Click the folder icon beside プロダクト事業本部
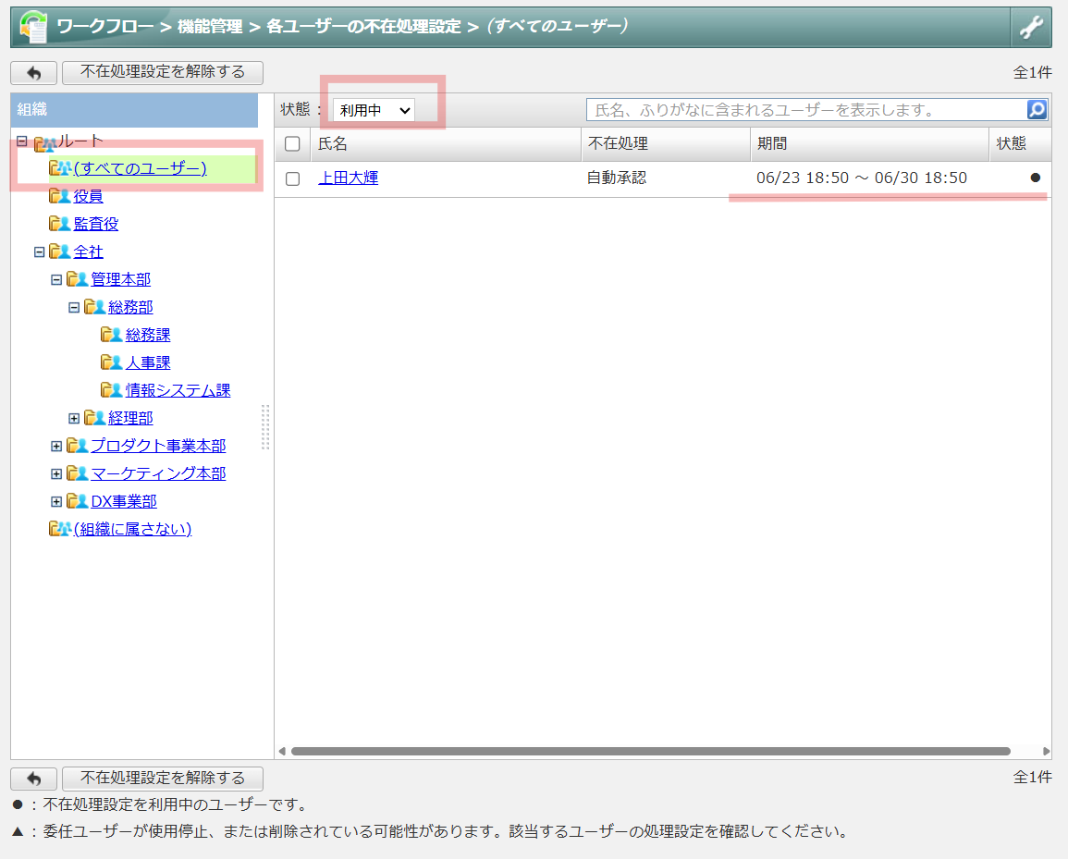 click(77, 446)
